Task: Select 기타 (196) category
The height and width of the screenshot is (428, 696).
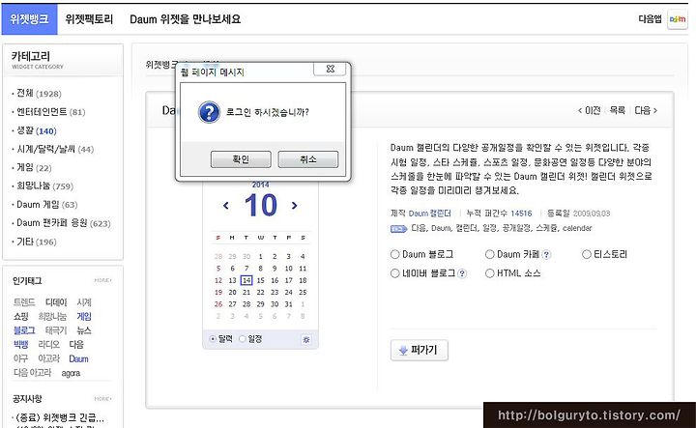Action: tap(37, 243)
